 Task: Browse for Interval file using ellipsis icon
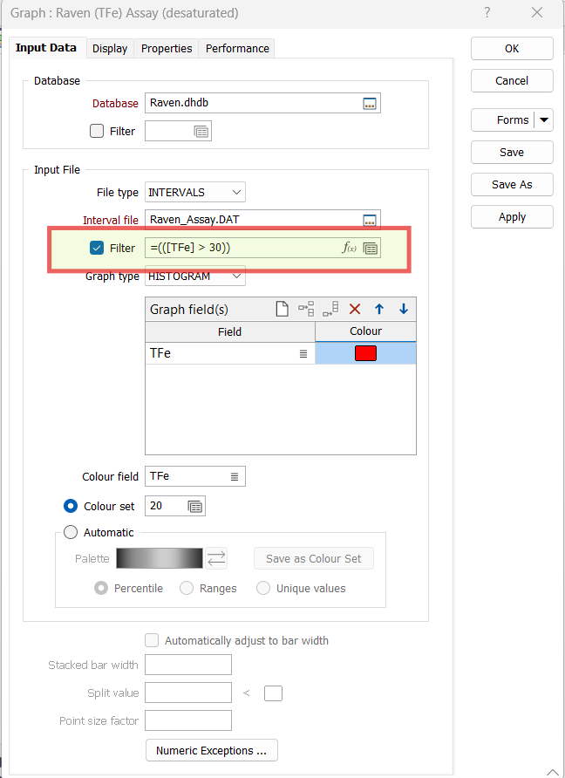[x=370, y=220]
